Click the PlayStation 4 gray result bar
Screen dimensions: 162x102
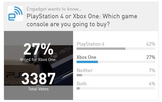click(x=101, y=49)
